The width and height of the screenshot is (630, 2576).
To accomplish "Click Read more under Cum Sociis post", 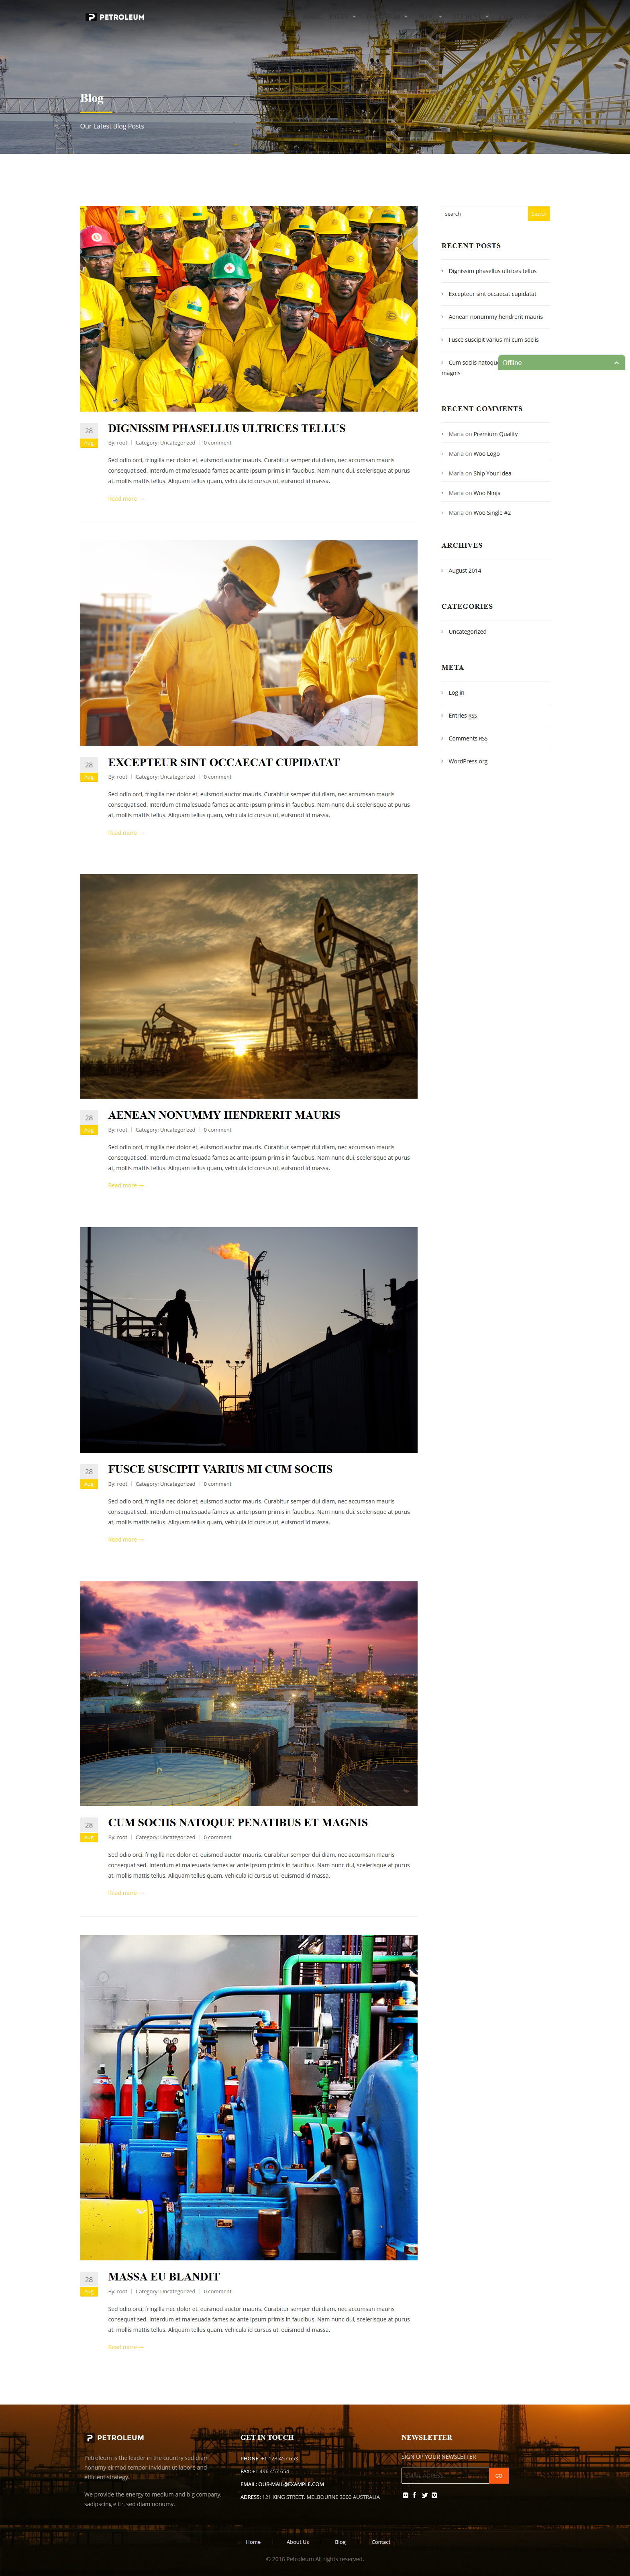I will click(x=126, y=1893).
